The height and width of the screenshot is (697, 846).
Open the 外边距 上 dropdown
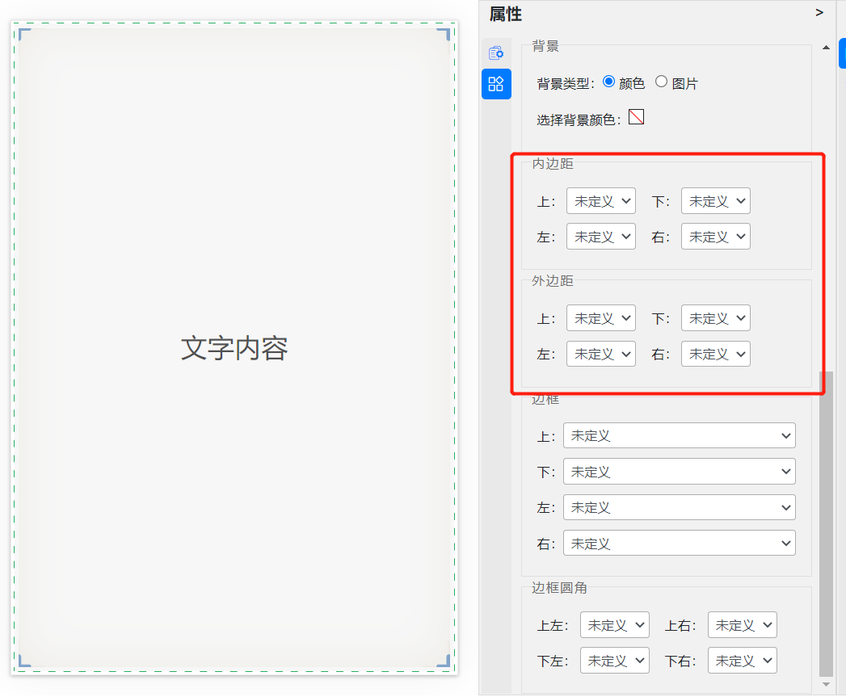(601, 318)
